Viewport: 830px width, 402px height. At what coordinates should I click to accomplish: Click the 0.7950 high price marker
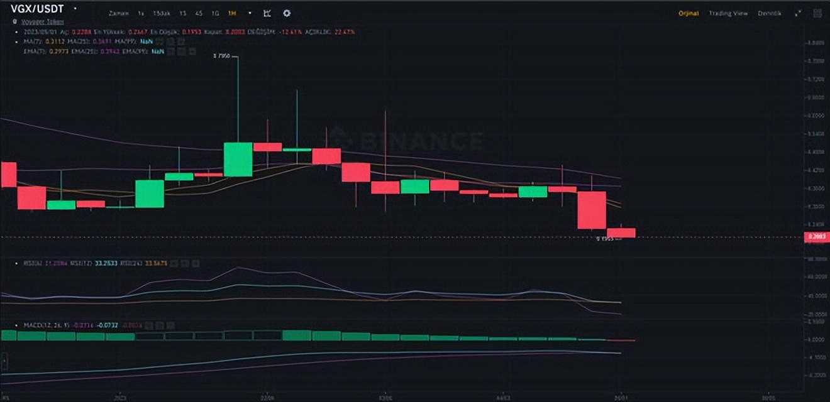[221, 57]
